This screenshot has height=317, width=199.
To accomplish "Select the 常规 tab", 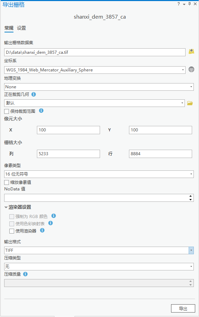I will pos(9,28).
